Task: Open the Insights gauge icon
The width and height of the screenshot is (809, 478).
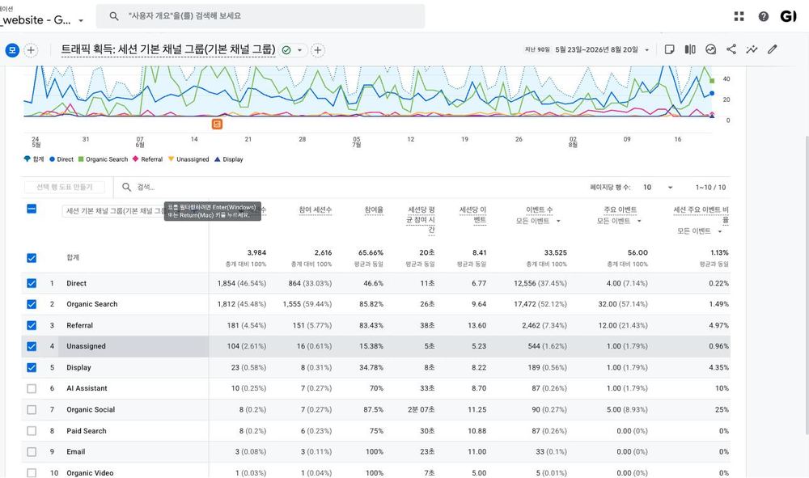Action: coord(710,49)
